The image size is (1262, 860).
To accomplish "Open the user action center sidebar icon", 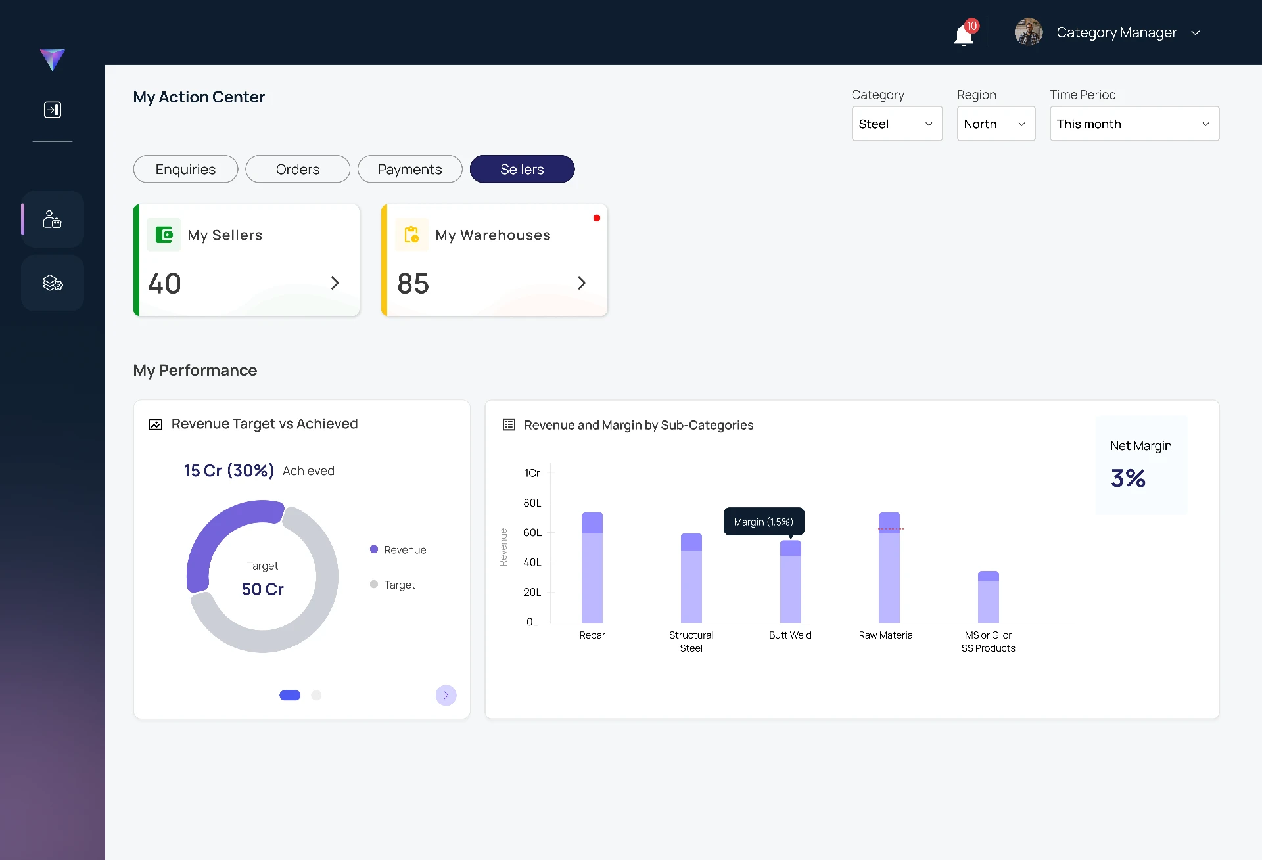I will [53, 219].
